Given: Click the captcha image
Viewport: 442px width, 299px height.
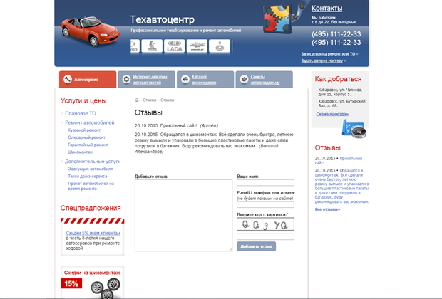Looking at the screenshot, I should (x=265, y=224).
